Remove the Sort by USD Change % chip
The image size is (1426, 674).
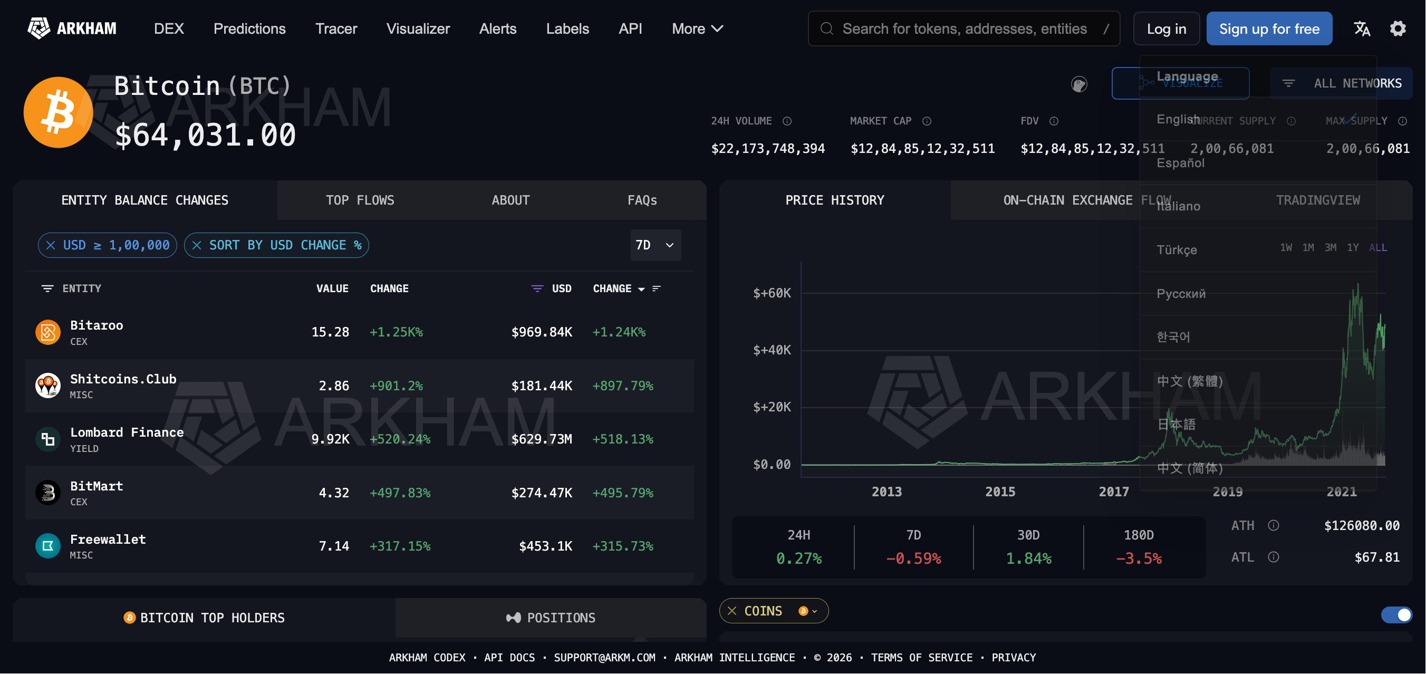coord(197,245)
